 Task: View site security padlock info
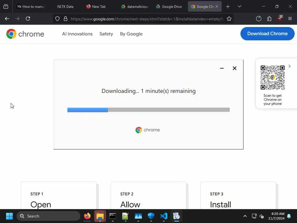pyautogui.click(x=66, y=19)
